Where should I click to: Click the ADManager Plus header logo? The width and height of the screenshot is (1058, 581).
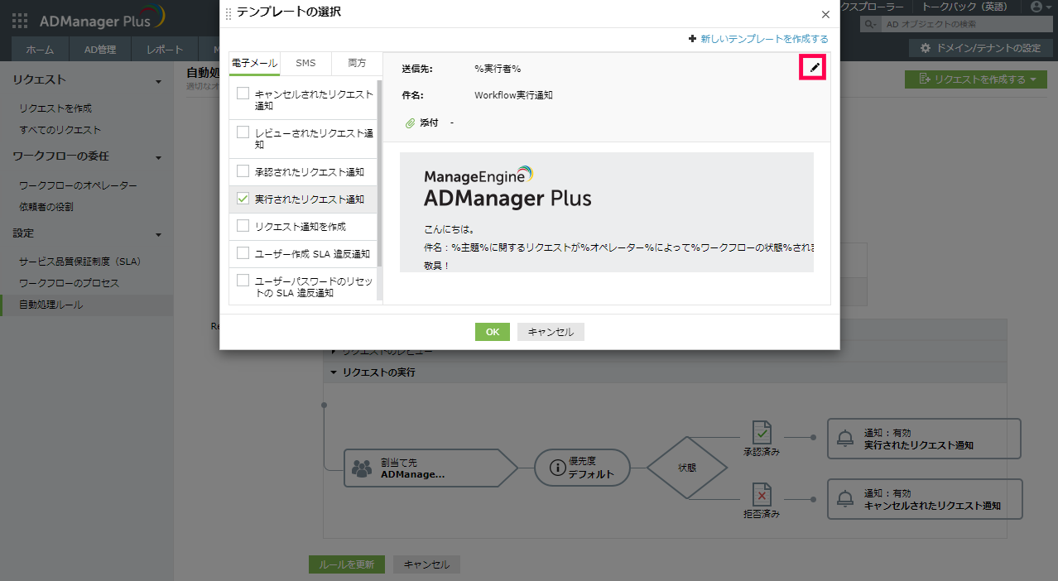click(102, 19)
